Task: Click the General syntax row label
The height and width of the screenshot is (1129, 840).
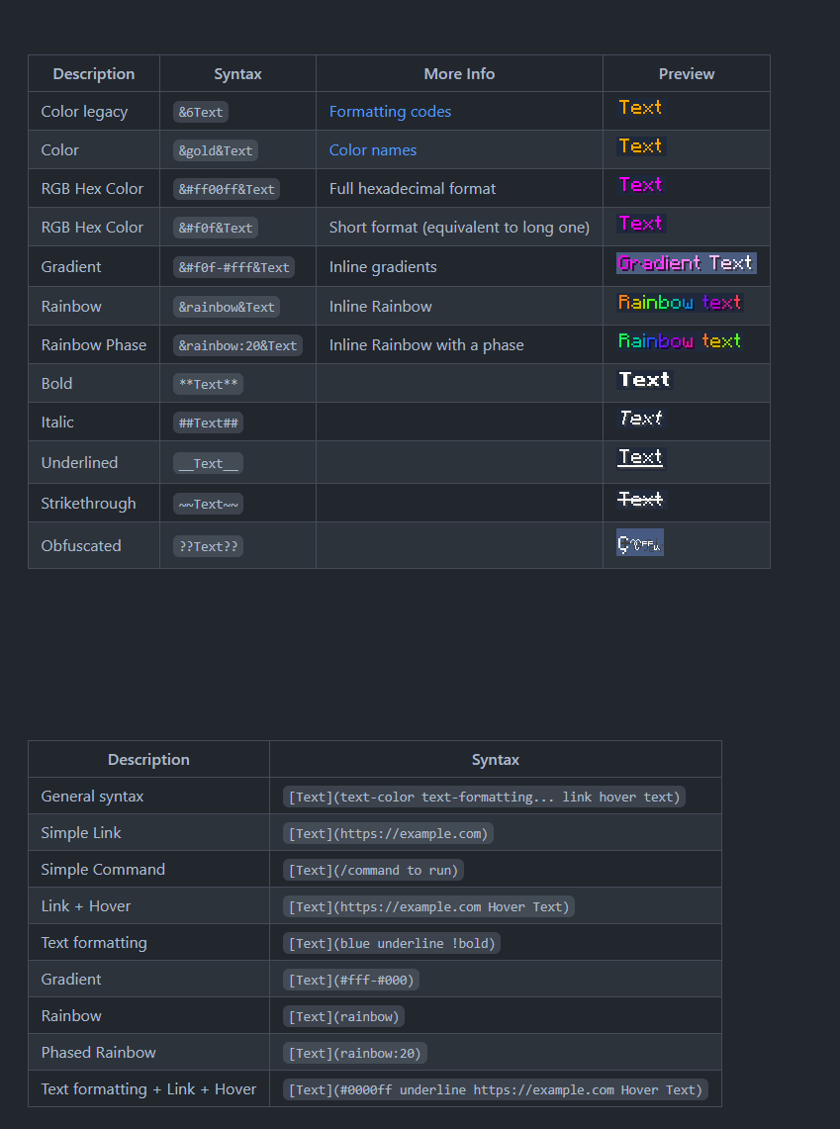Action: click(x=92, y=797)
